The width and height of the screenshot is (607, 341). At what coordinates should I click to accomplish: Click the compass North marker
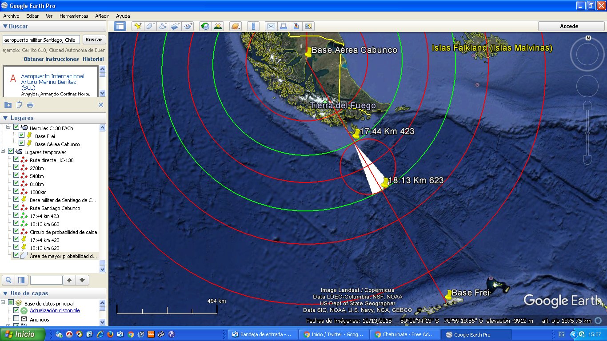click(x=588, y=38)
